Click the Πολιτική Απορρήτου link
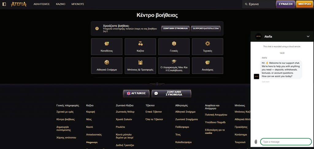The image size is (314, 149). tap(216, 115)
